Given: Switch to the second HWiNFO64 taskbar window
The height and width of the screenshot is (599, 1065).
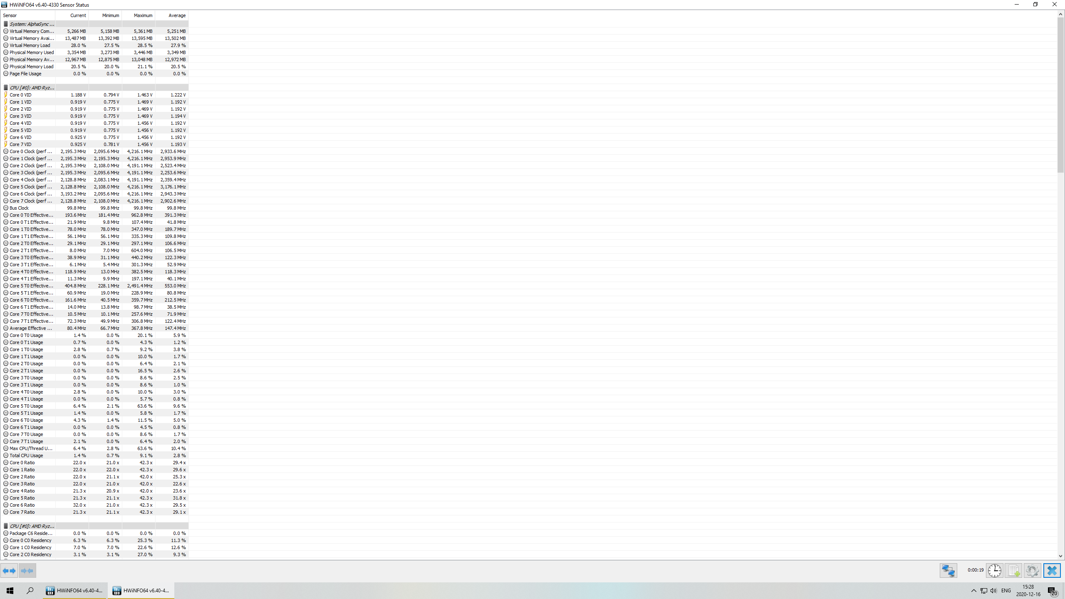Looking at the screenshot, I should pos(141,591).
